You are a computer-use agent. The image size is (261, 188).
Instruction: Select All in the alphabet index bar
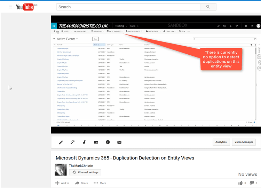[x=58, y=125]
